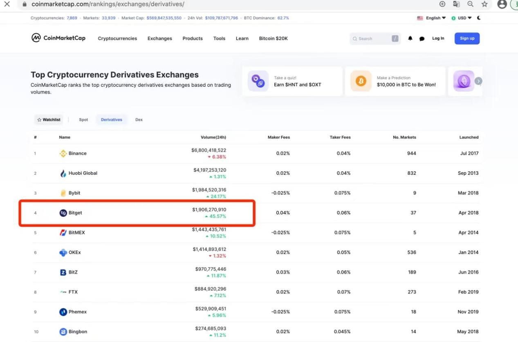This screenshot has height=342, width=518.
Task: Bookmark page with browser star icon
Action: (484, 4)
